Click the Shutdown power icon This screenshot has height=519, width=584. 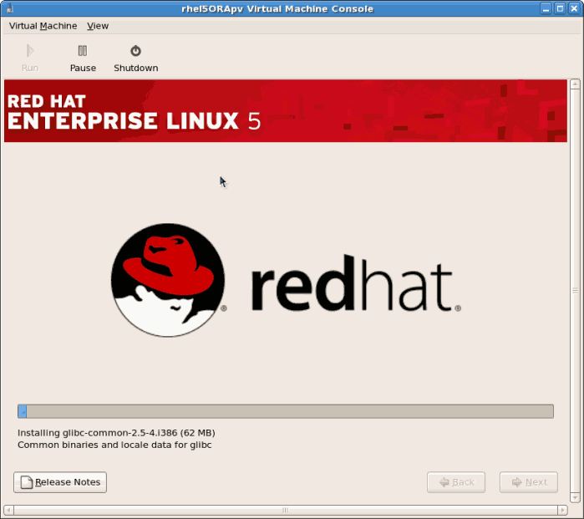135,52
